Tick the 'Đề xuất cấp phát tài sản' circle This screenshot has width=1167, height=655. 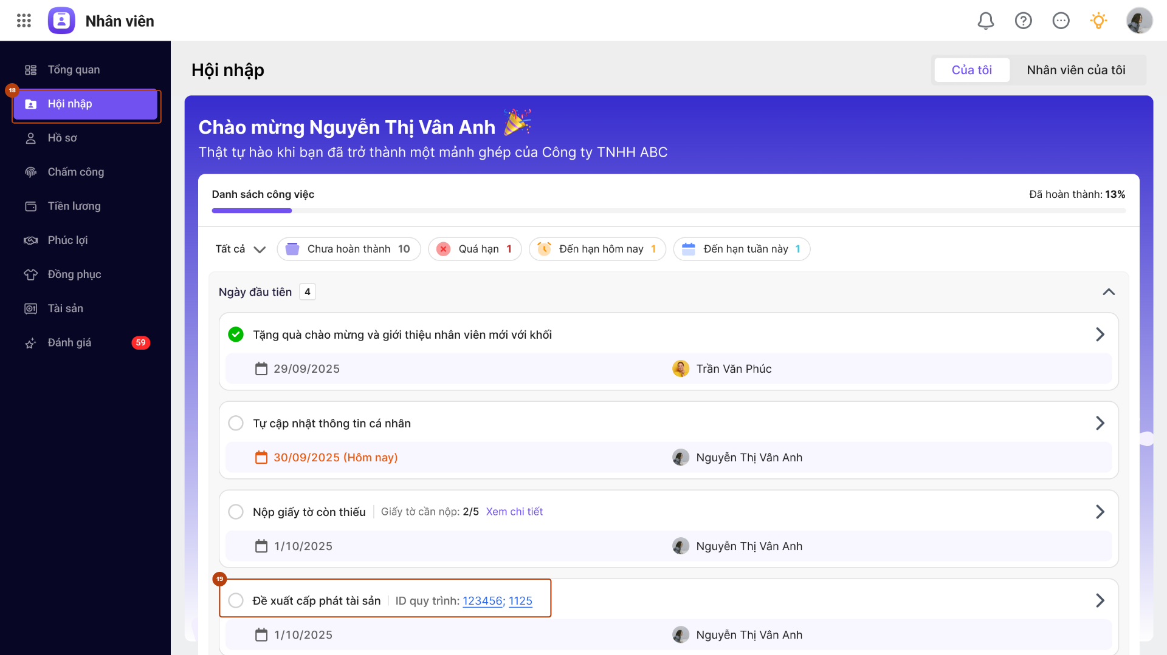(x=236, y=600)
